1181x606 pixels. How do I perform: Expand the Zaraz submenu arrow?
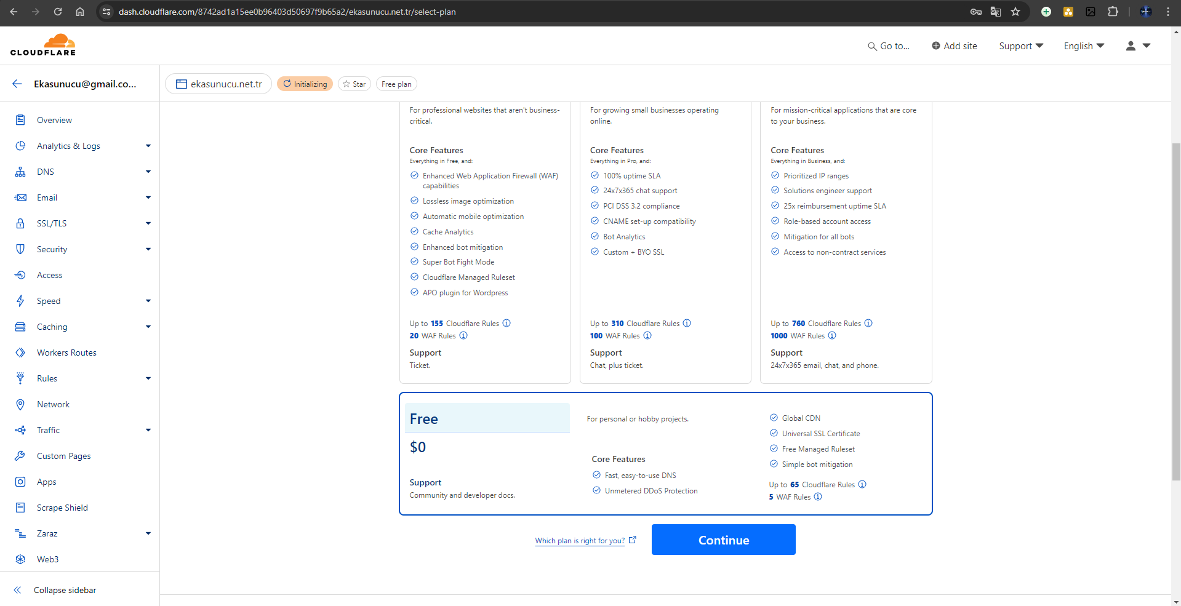point(148,533)
